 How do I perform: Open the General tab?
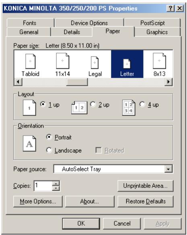pyautogui.click(x=29, y=32)
